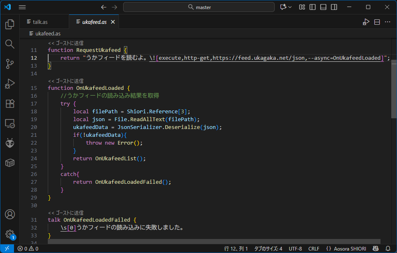
Task: Click the Manage gear icon
Action: click(9, 234)
